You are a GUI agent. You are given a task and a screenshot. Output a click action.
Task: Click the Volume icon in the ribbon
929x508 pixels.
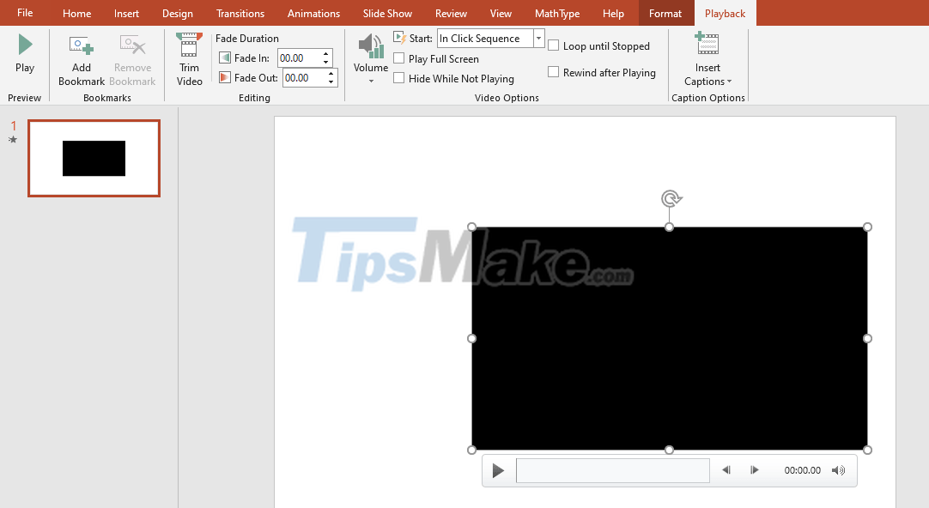[x=370, y=45]
